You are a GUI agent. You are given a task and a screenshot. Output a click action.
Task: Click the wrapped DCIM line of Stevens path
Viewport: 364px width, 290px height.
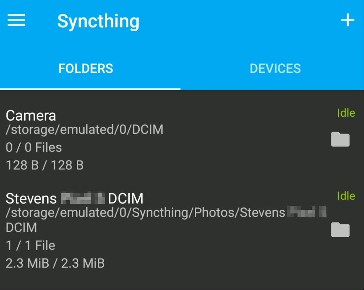[x=21, y=228]
